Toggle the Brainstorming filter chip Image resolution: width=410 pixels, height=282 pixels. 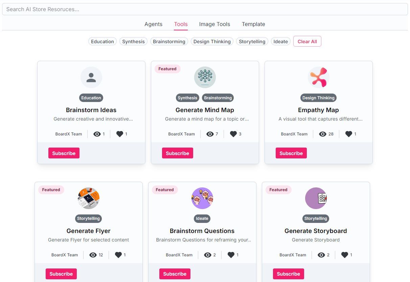pyautogui.click(x=169, y=42)
